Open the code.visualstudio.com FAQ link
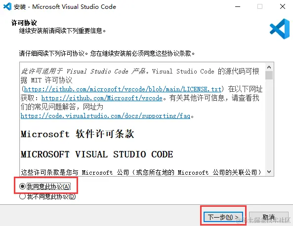The image size is (293, 226). tap(105, 116)
